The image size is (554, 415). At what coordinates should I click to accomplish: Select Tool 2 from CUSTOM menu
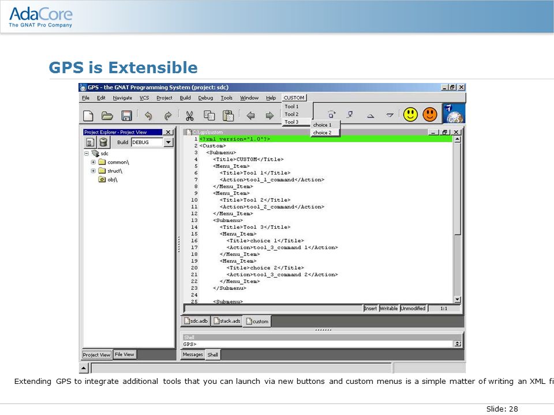[x=297, y=114]
